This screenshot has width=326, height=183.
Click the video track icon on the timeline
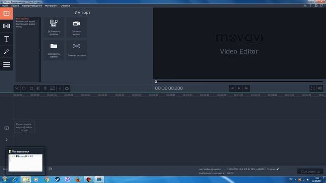[7, 128]
